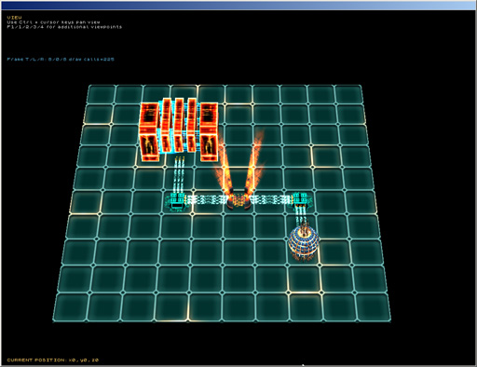
Task: Click the conveyor below the red buildings
Action: [x=179, y=174]
